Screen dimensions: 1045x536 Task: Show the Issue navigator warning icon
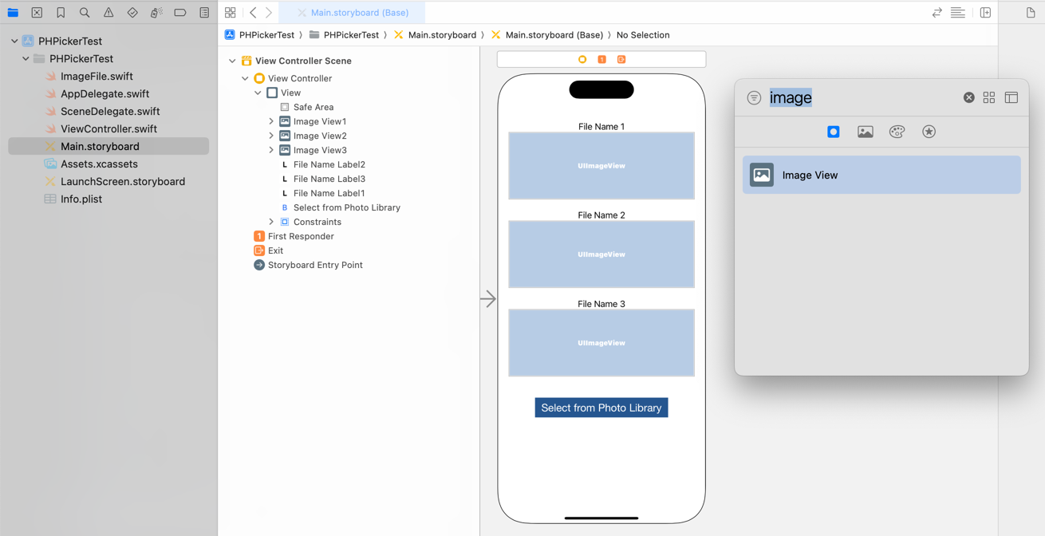click(108, 13)
